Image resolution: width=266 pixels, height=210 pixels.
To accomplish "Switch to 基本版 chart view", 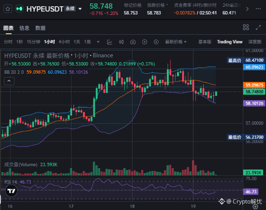I will (x=205, y=42).
